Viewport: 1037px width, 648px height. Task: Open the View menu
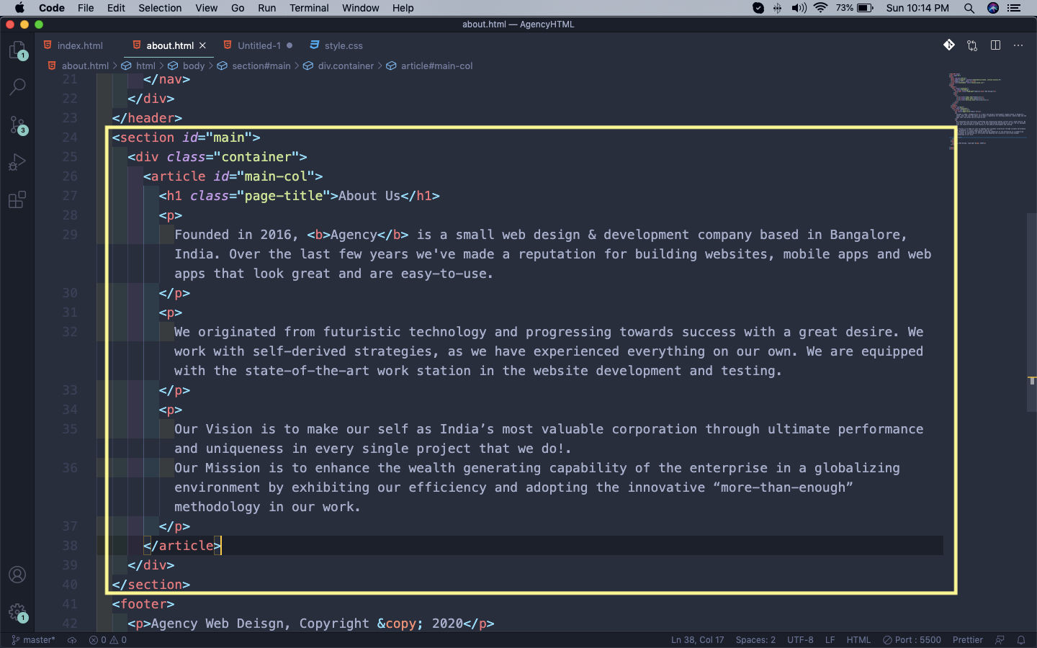[x=206, y=8]
